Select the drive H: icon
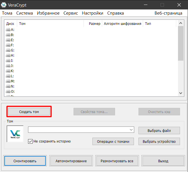This screenshot has width=188, height=172. (x=8, y=56)
